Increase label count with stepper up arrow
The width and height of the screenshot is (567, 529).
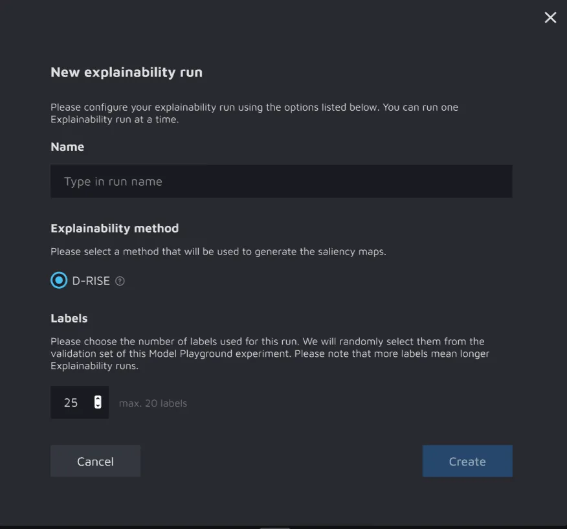tap(98, 398)
